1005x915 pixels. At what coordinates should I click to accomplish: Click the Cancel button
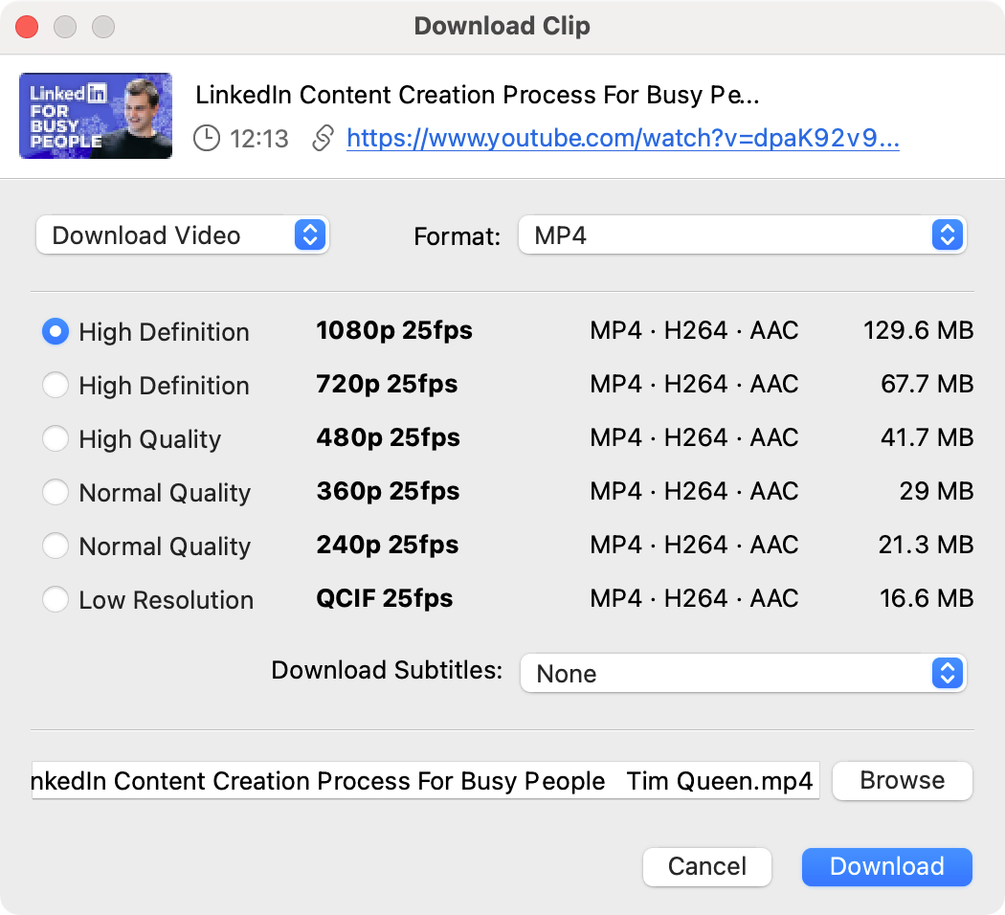[707, 866]
